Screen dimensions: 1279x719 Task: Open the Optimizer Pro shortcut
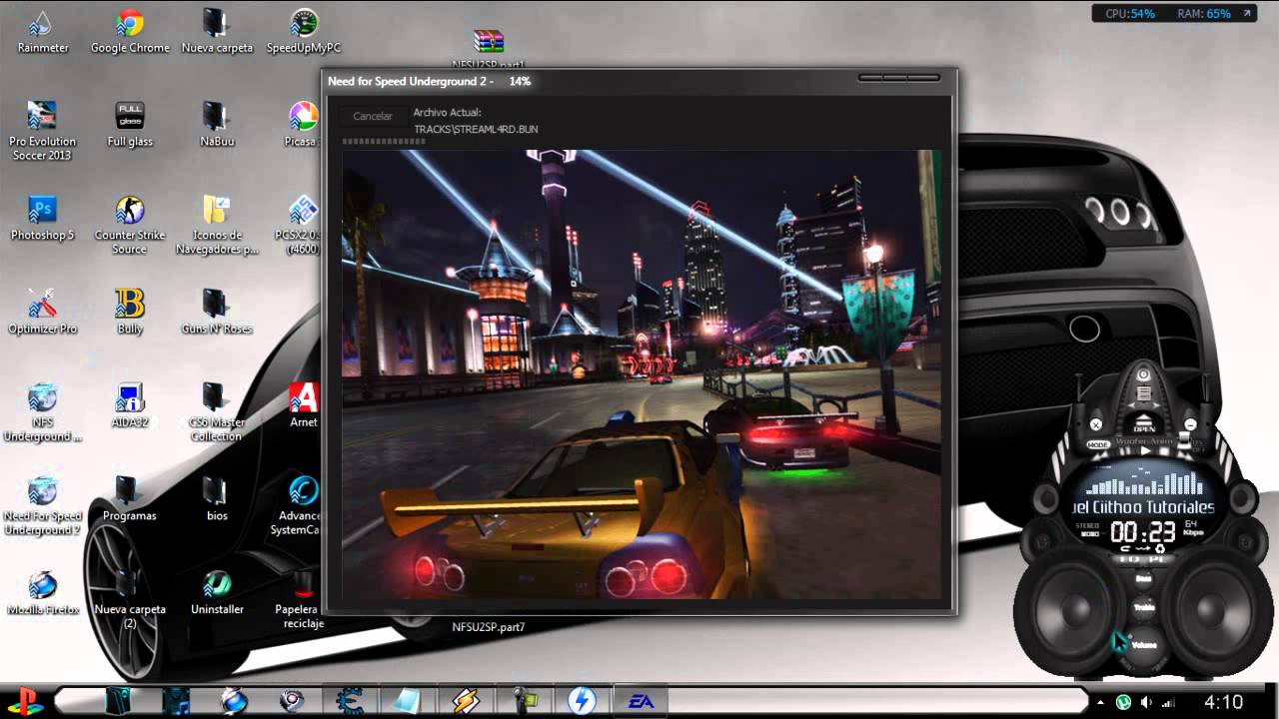tap(42, 312)
